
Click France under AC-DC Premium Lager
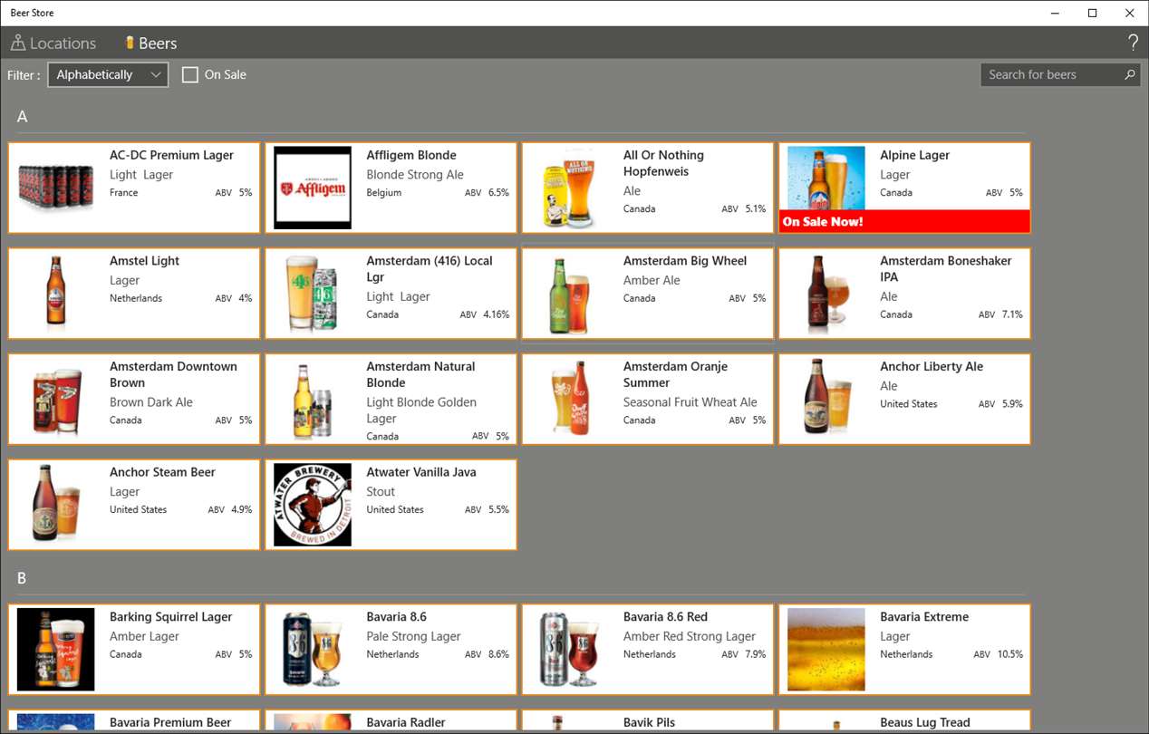click(124, 192)
